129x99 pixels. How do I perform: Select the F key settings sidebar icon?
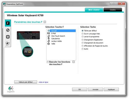[8, 23]
